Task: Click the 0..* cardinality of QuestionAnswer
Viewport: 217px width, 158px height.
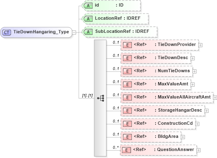Action: click(116, 147)
